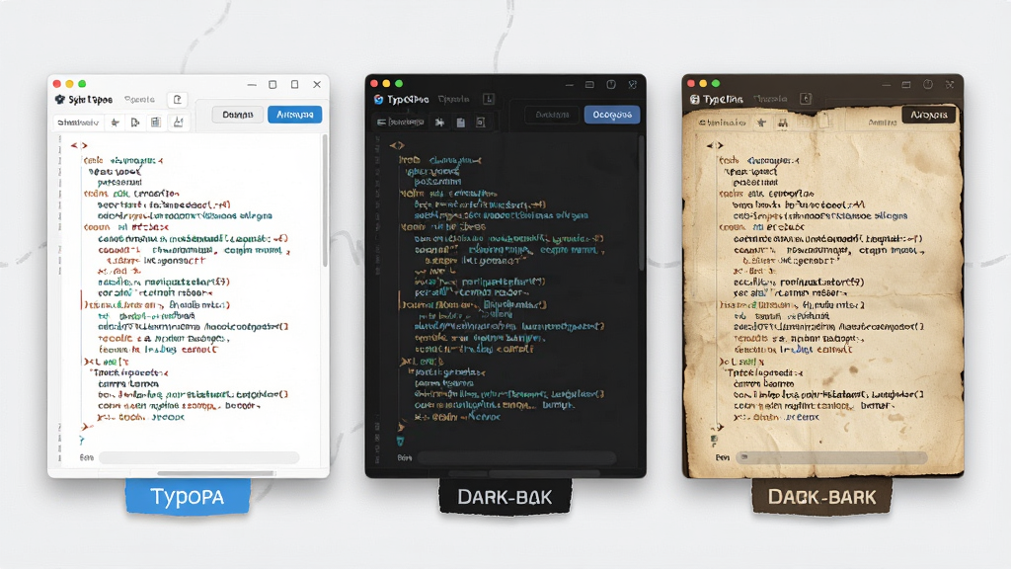Click the app logo in the light window
Viewport: 1011px width, 569px height.
(60, 100)
